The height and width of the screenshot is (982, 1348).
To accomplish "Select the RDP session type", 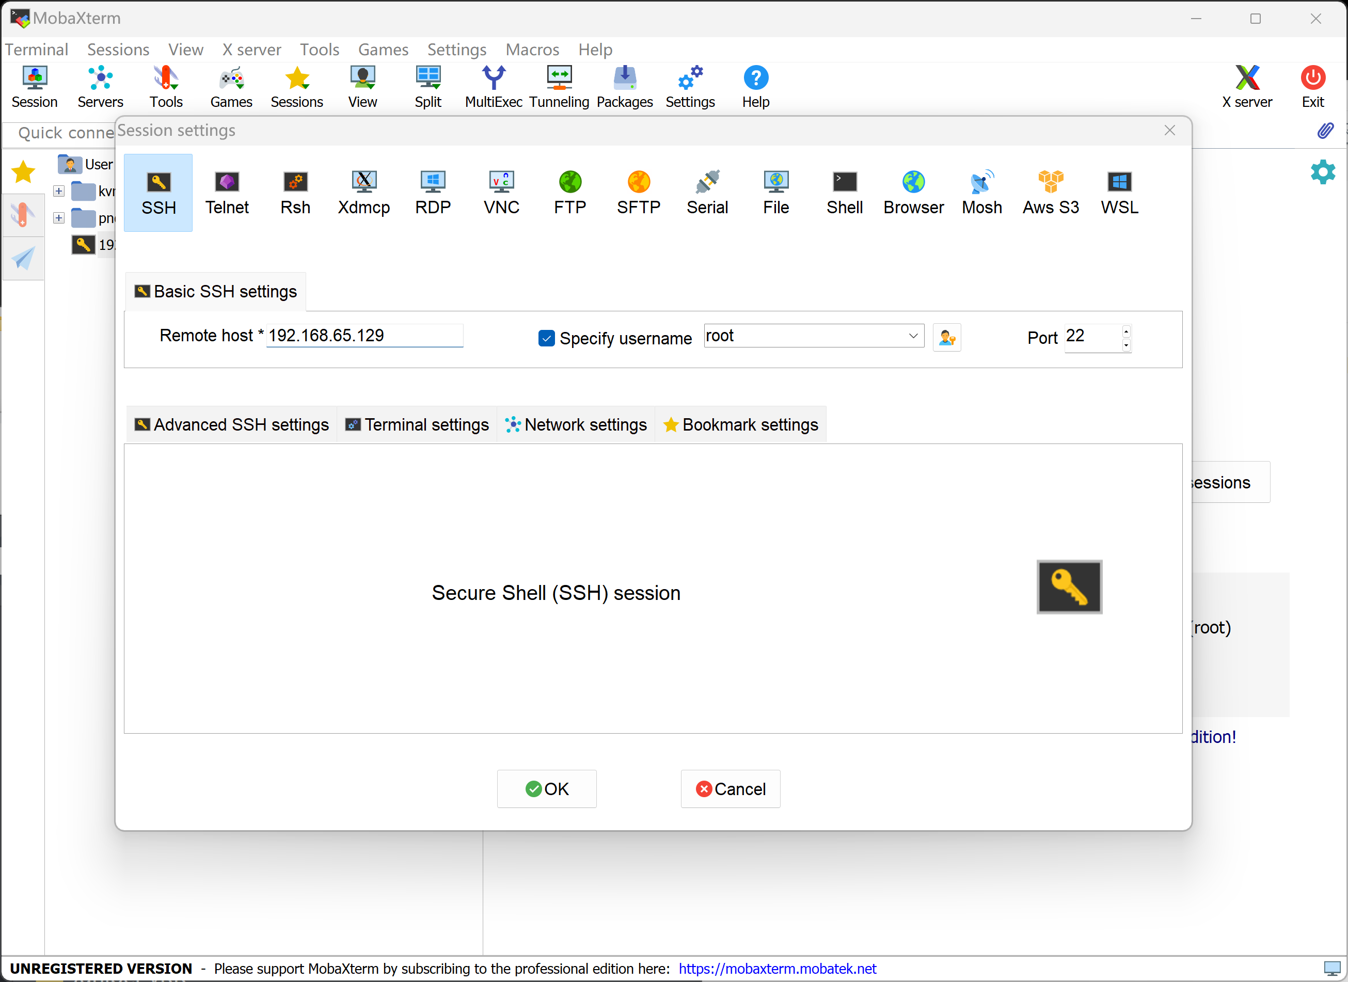I will [433, 193].
